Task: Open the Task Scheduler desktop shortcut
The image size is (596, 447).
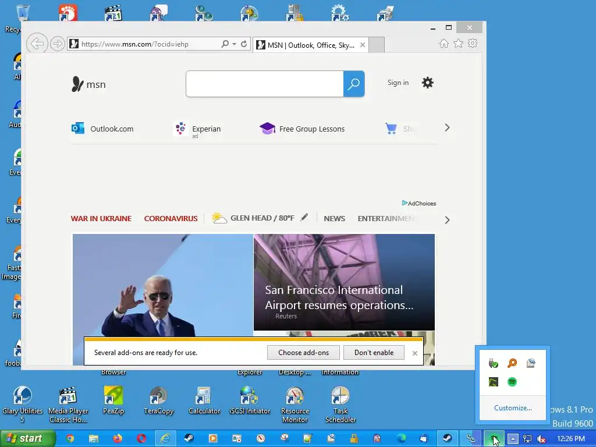Action: (340, 405)
